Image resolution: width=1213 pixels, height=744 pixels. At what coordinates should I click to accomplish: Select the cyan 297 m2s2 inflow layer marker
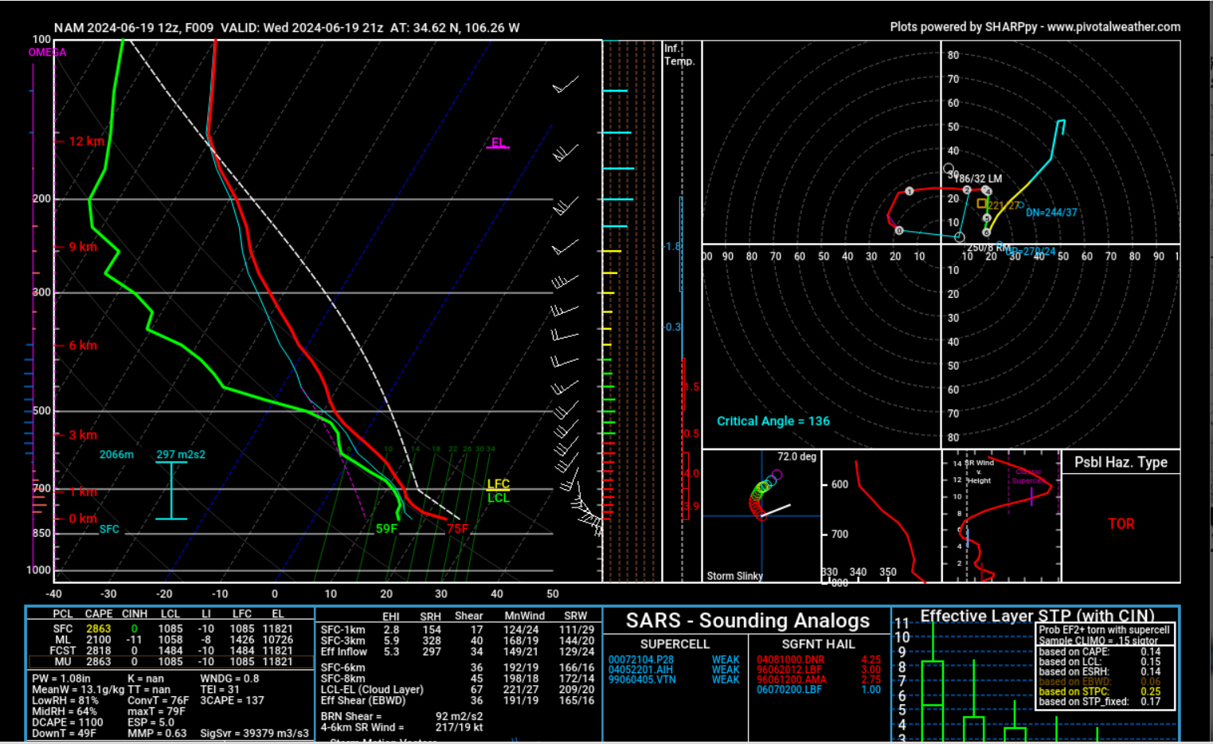(x=181, y=455)
